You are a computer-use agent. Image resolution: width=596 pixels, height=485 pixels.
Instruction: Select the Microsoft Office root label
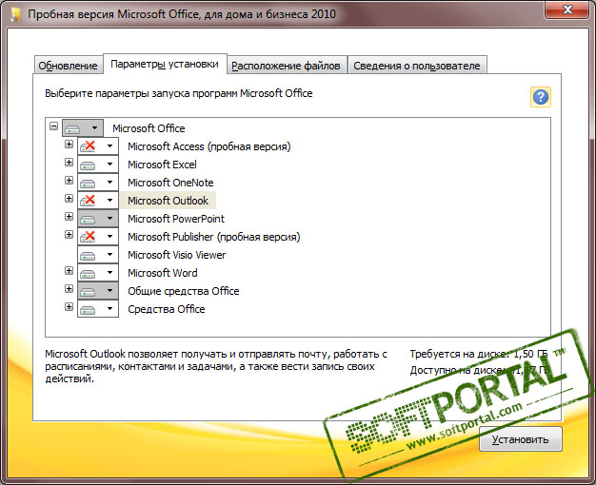[149, 128]
